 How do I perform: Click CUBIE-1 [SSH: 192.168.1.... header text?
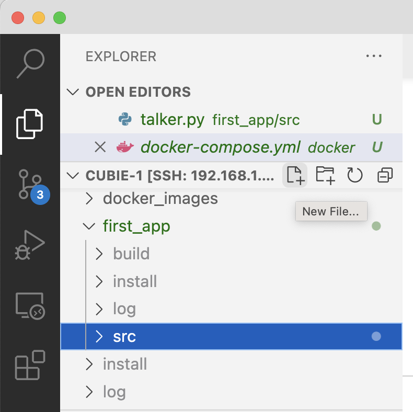(x=180, y=175)
